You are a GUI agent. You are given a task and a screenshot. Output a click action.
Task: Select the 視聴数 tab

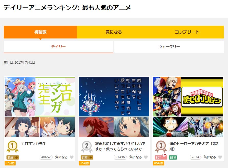pyautogui.click(x=40, y=32)
